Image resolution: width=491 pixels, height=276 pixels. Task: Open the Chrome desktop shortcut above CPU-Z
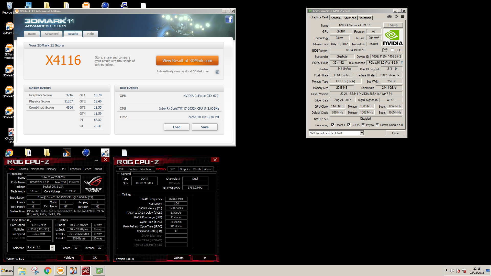tap(9, 153)
